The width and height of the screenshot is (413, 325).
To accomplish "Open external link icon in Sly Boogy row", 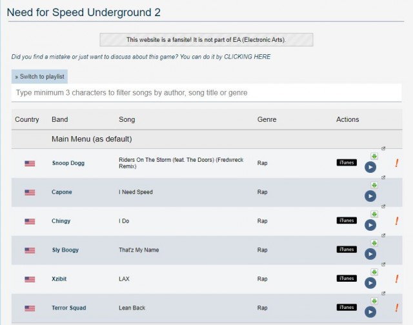I will 383,235.
